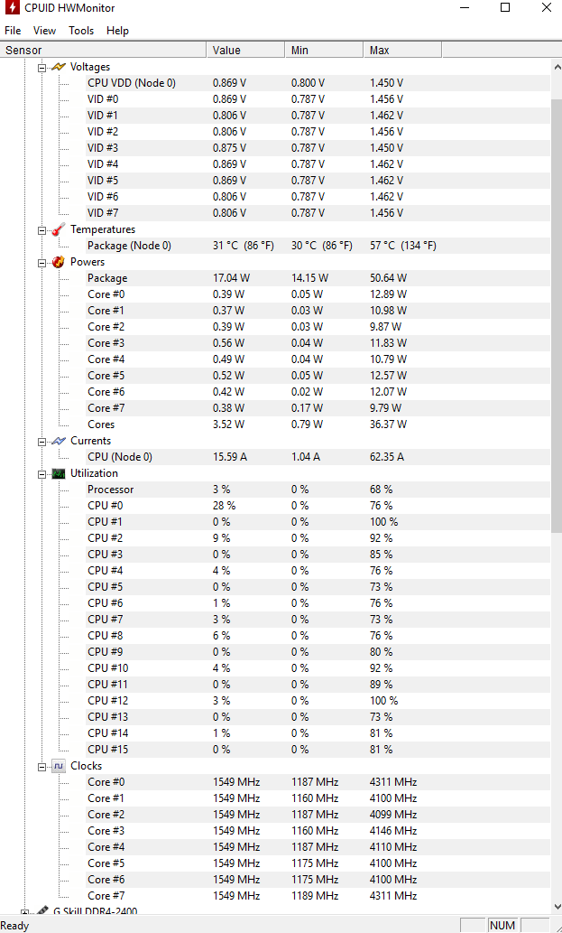562x933 pixels.
Task: Select the Package (Node 0) temperature row
Action: point(318,245)
